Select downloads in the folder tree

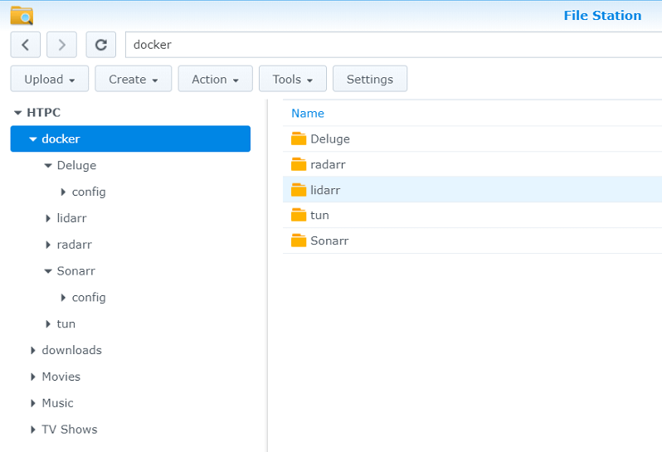click(x=72, y=350)
